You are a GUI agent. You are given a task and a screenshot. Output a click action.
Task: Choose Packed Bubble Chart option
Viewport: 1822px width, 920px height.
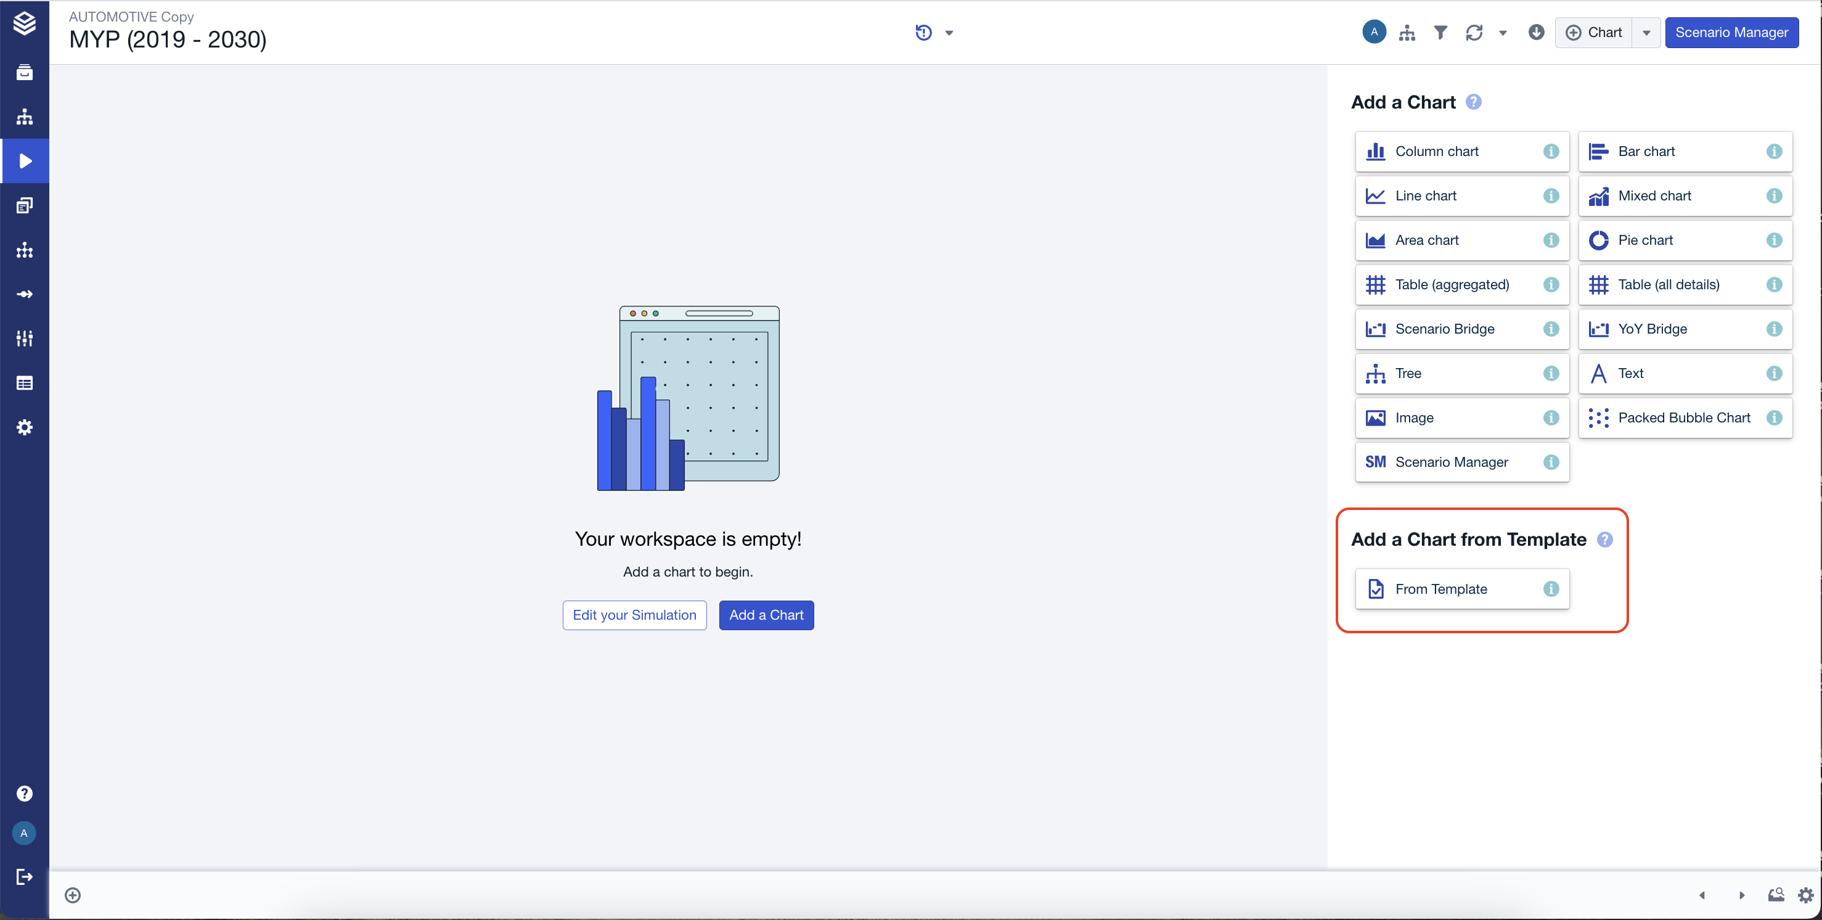click(1683, 417)
